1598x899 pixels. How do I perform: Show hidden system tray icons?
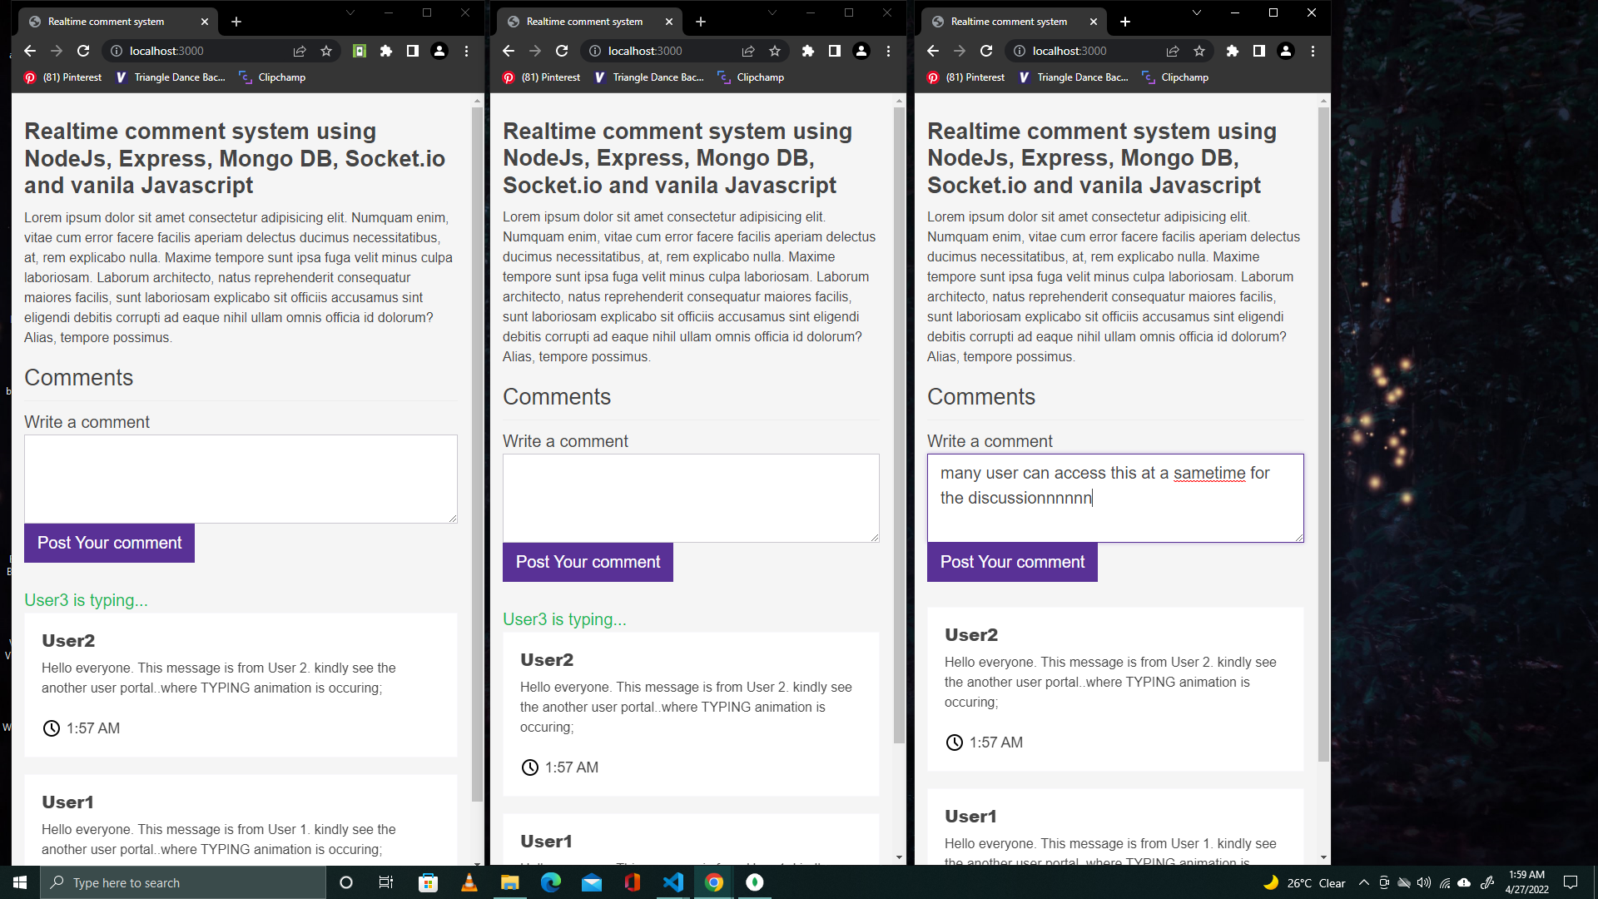coord(1363,882)
